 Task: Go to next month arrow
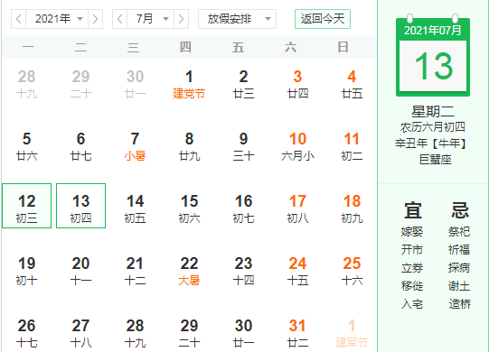pyautogui.click(x=181, y=19)
